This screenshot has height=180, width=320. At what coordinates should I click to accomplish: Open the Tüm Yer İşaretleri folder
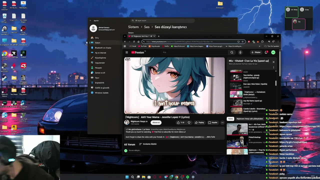point(271,46)
